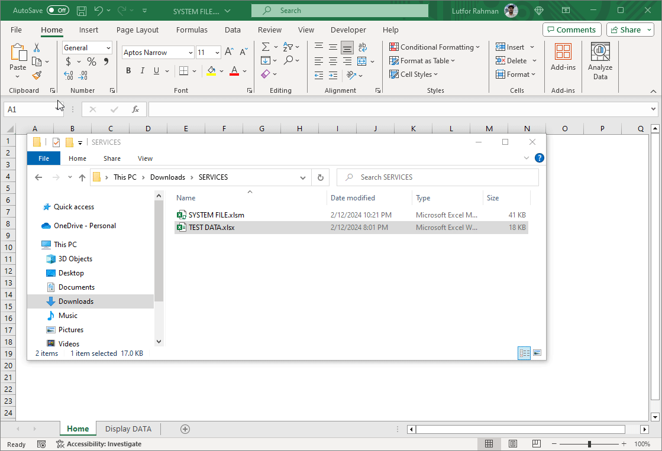Decrease font size with smaller A icon

click(x=244, y=52)
